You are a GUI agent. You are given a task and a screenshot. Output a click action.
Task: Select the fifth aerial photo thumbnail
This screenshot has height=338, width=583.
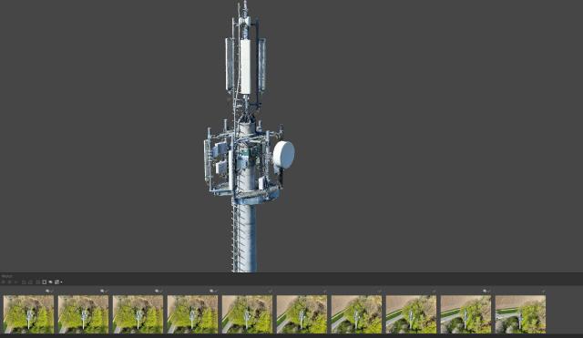tap(247, 314)
